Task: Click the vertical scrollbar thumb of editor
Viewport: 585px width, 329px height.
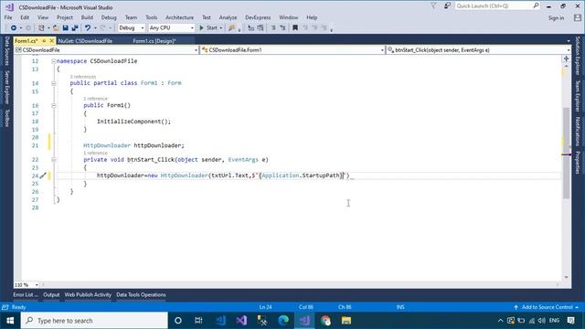Action: (567, 153)
